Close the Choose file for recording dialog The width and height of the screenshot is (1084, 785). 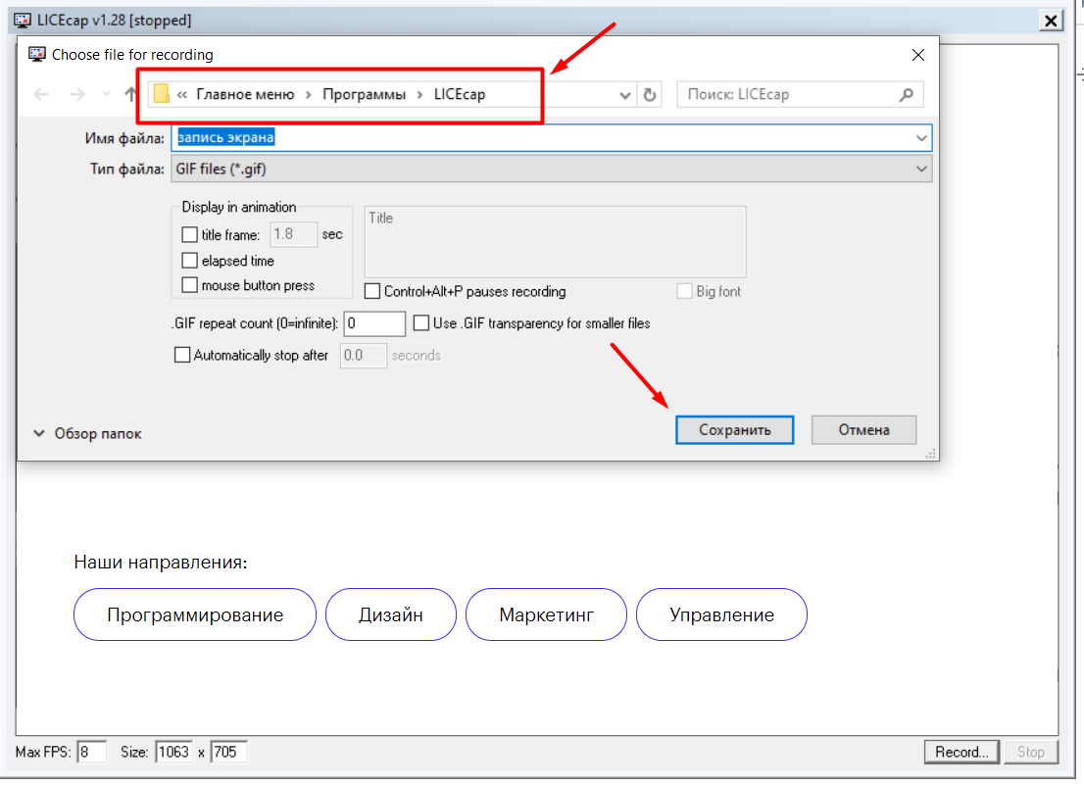click(918, 55)
